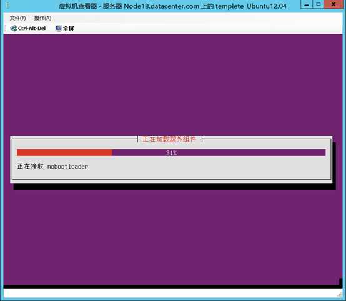Image resolution: width=346 pixels, height=301 pixels.
Task: Open the 文件(F) menu
Action: (17, 18)
